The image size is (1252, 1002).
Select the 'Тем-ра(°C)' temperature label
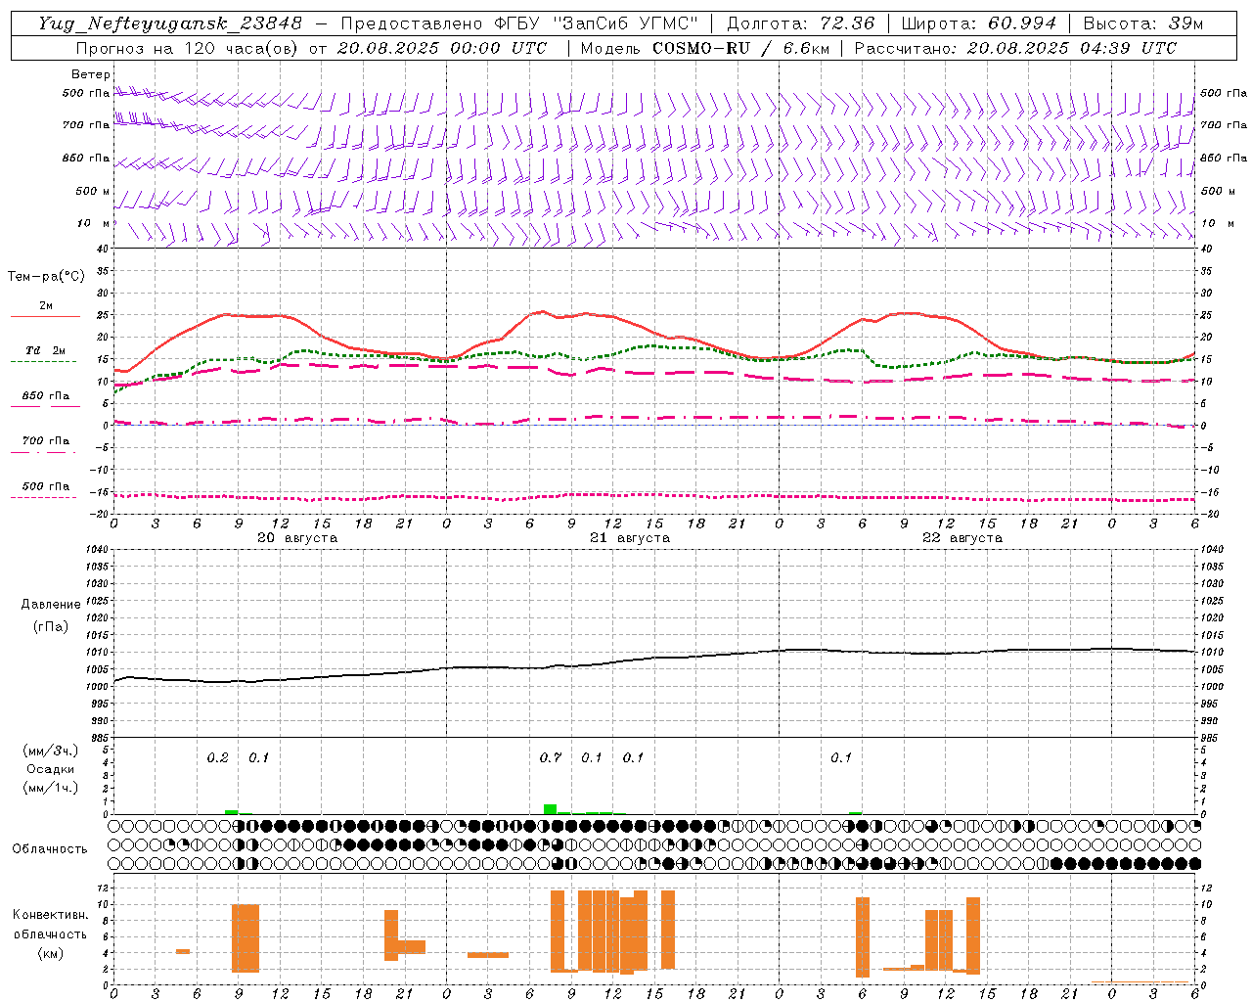tap(46, 277)
